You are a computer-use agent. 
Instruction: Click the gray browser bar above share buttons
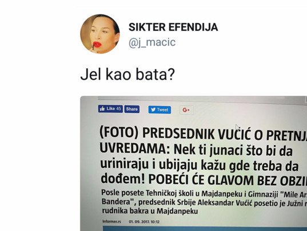[x=202, y=99]
